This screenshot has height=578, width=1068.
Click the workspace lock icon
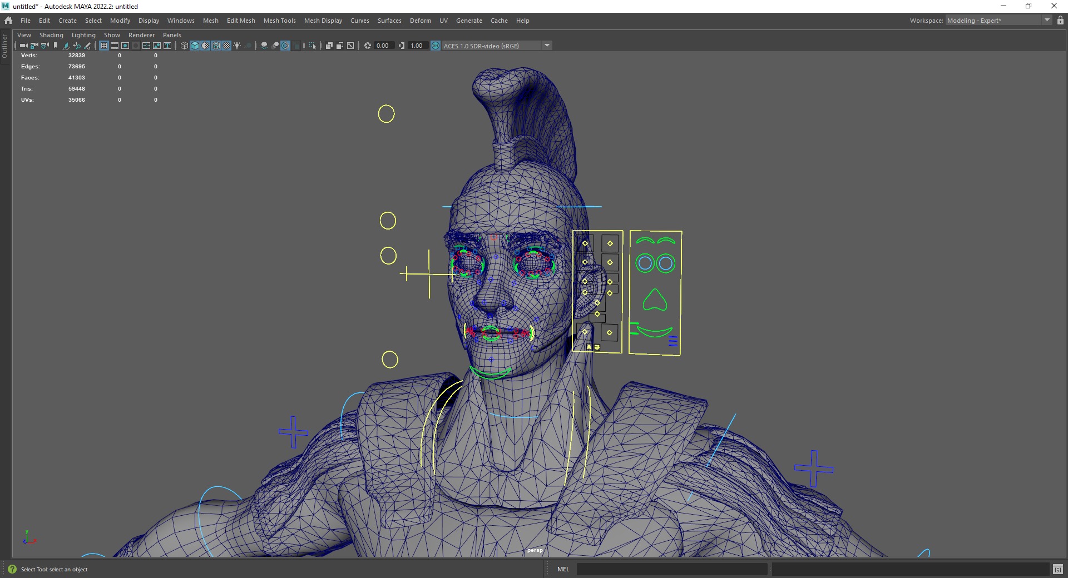pyautogui.click(x=1060, y=21)
